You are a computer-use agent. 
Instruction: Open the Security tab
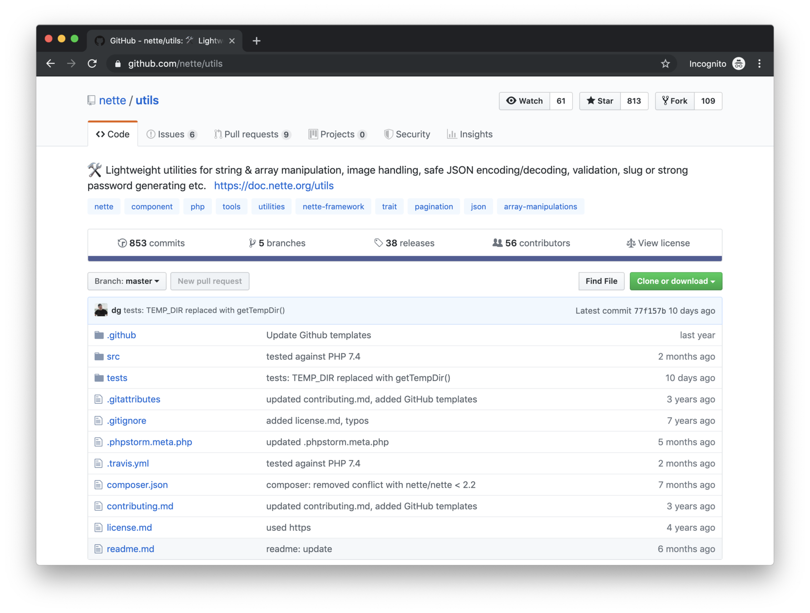coord(407,134)
